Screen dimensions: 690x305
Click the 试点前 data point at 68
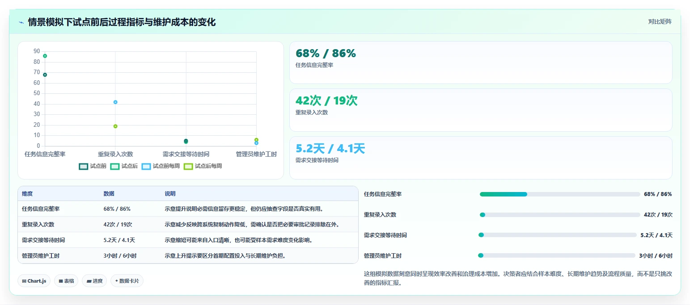pyautogui.click(x=45, y=75)
